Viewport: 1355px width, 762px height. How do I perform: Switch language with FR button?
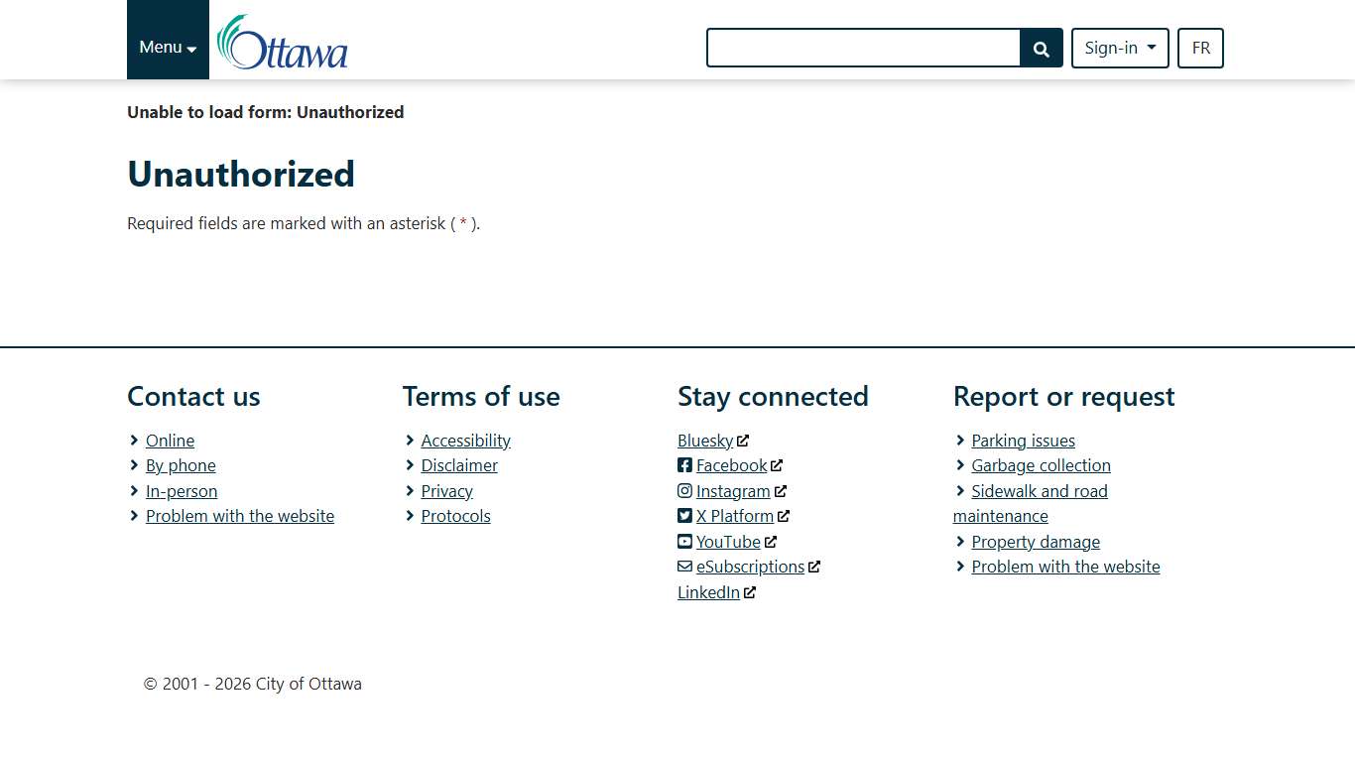[1200, 48]
